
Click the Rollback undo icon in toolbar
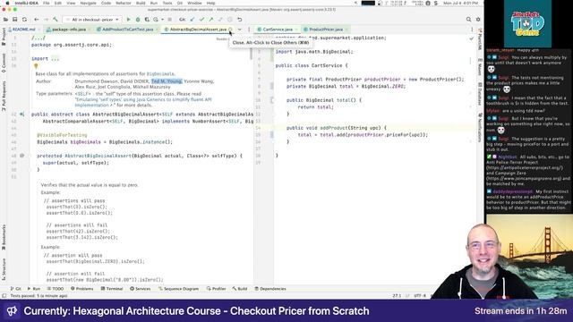pos(240,20)
